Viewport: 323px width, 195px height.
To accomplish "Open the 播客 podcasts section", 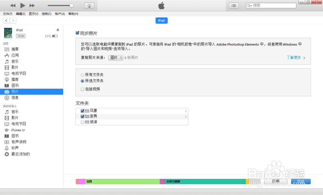I will 15,79.
